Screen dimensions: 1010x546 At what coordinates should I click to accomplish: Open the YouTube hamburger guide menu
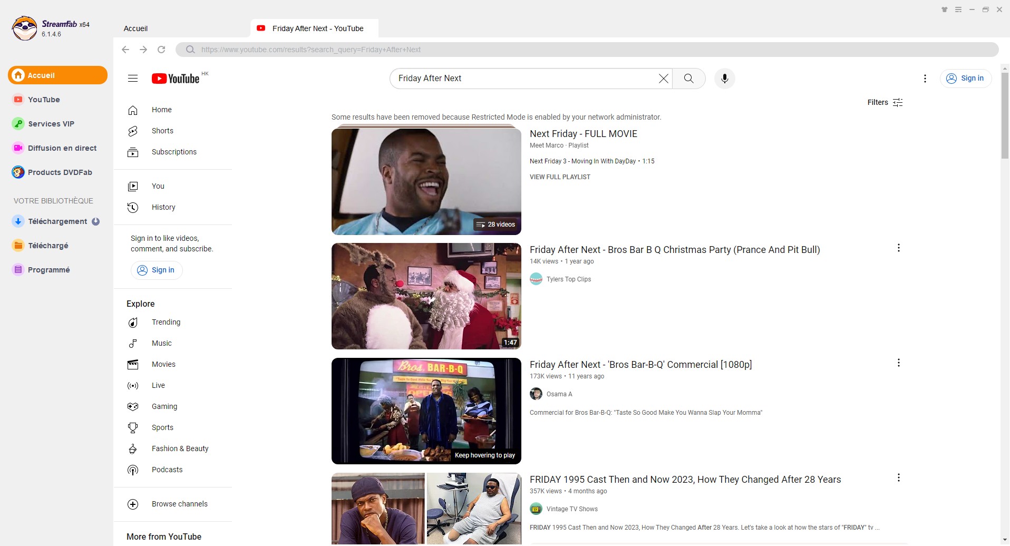[x=133, y=79]
